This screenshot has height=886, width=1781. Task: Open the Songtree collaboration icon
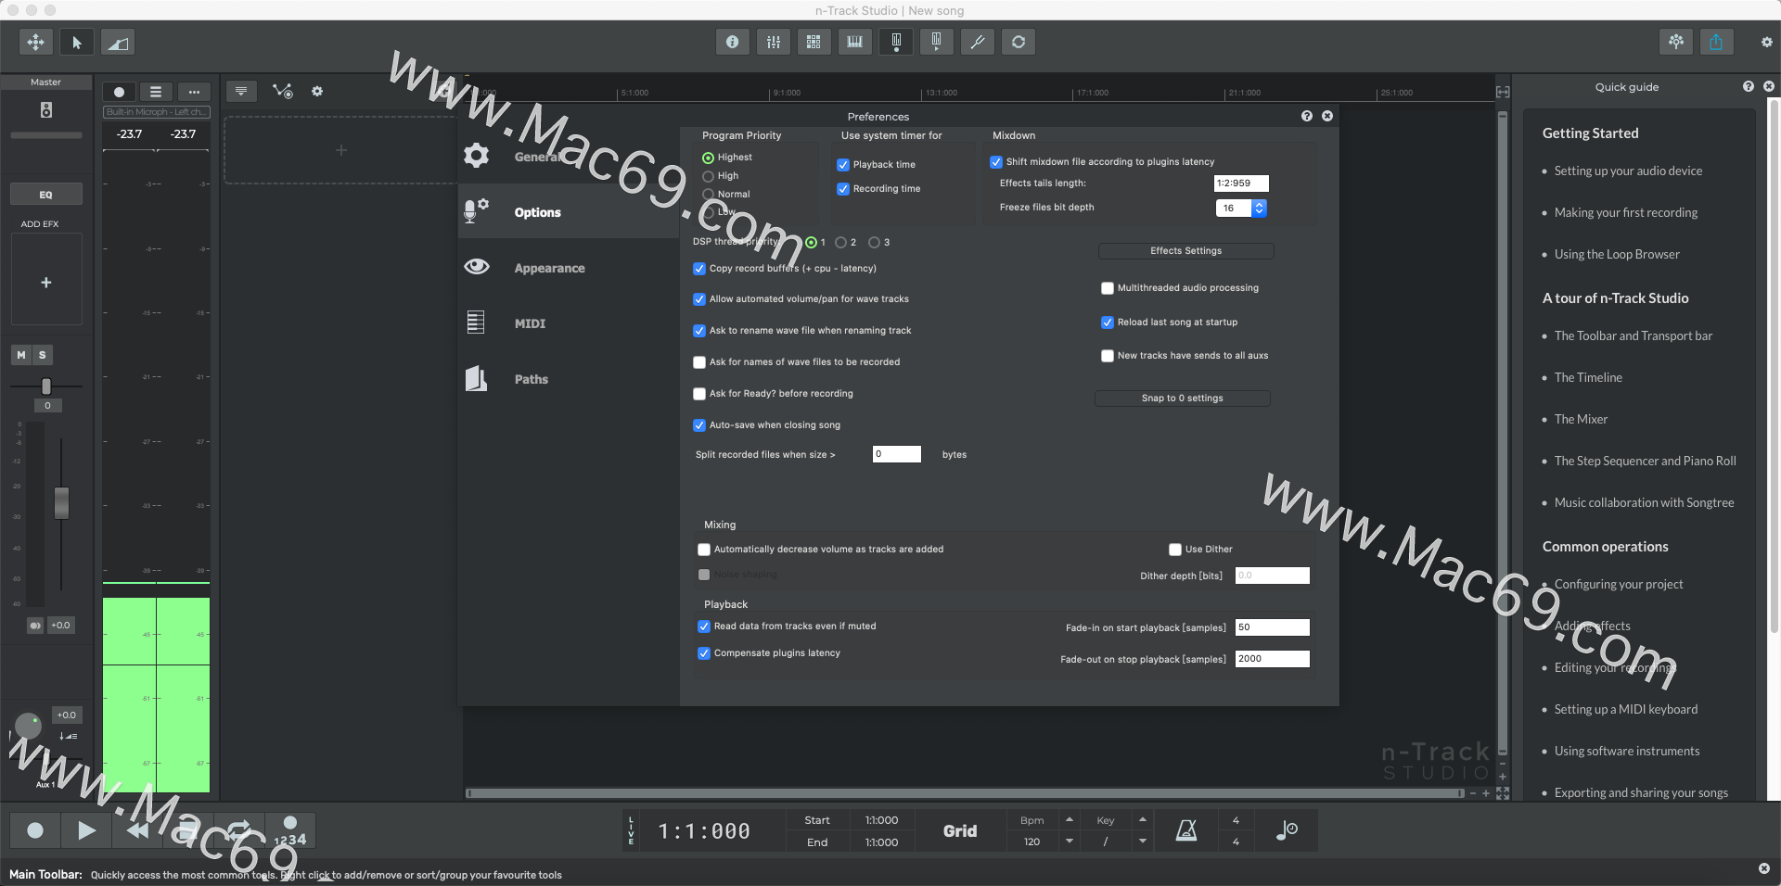(x=1675, y=42)
